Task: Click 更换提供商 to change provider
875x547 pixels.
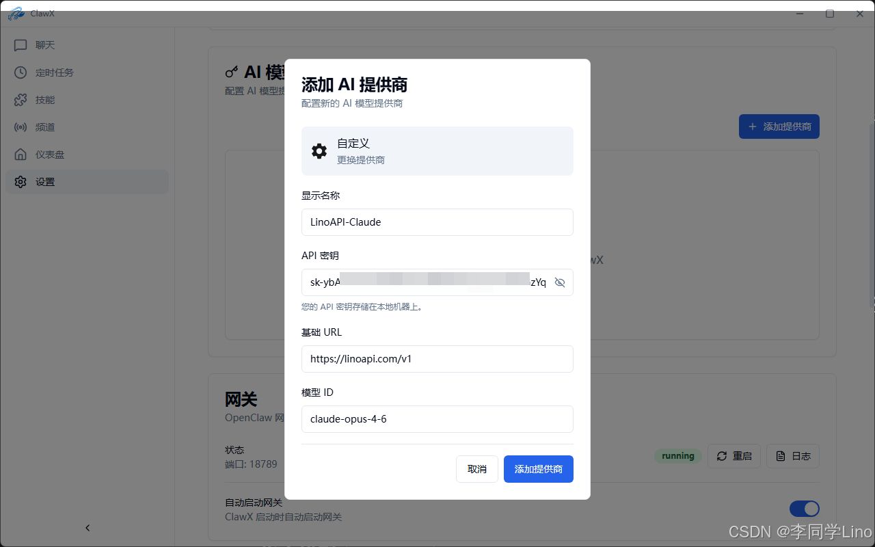Action: [361, 160]
